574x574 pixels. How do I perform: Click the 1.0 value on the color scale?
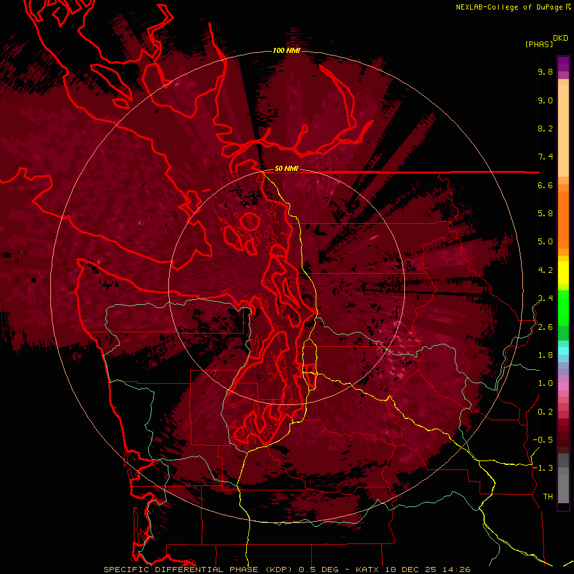[545, 383]
